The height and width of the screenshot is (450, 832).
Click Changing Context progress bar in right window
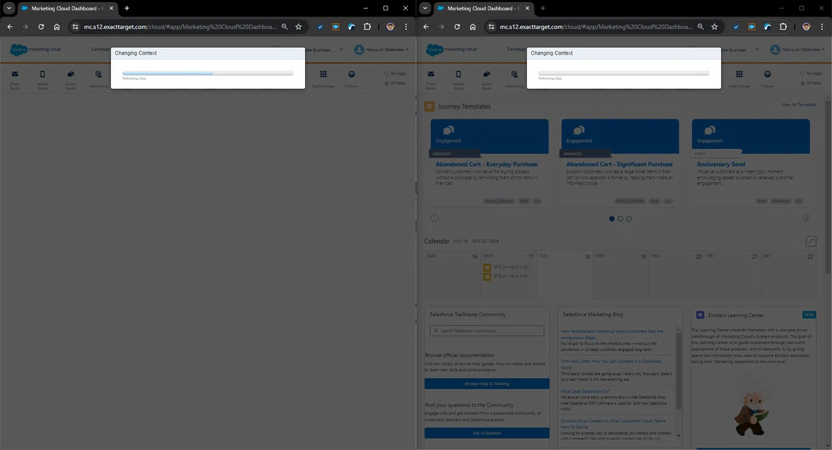pos(623,73)
